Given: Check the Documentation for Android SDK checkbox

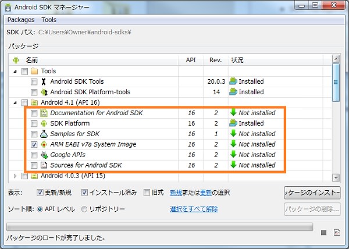Looking at the screenshot, I should pyautogui.click(x=34, y=113).
